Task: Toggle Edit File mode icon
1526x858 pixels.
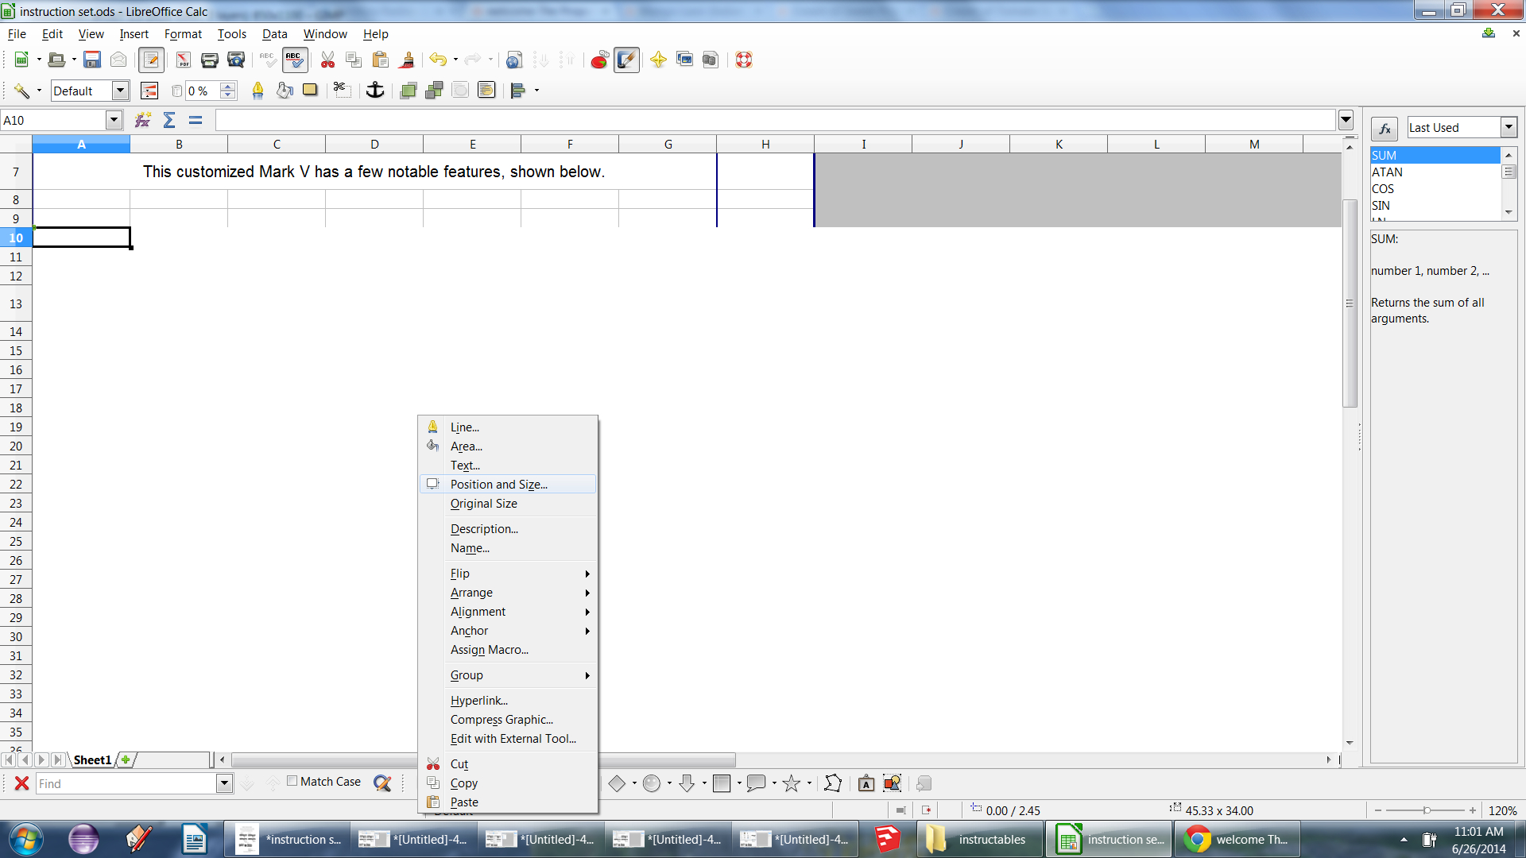Action: click(x=151, y=60)
